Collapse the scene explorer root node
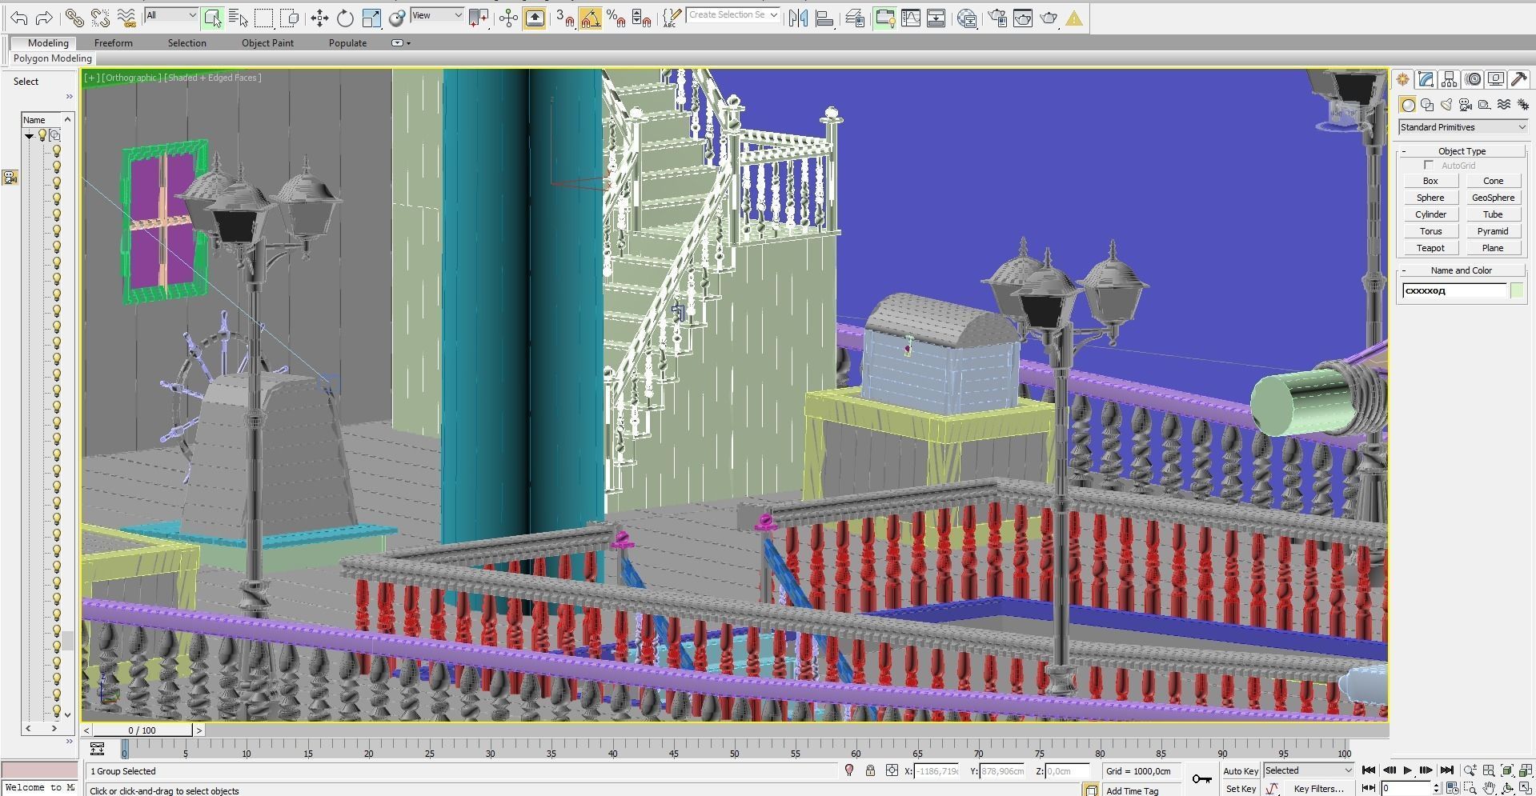 [x=30, y=136]
